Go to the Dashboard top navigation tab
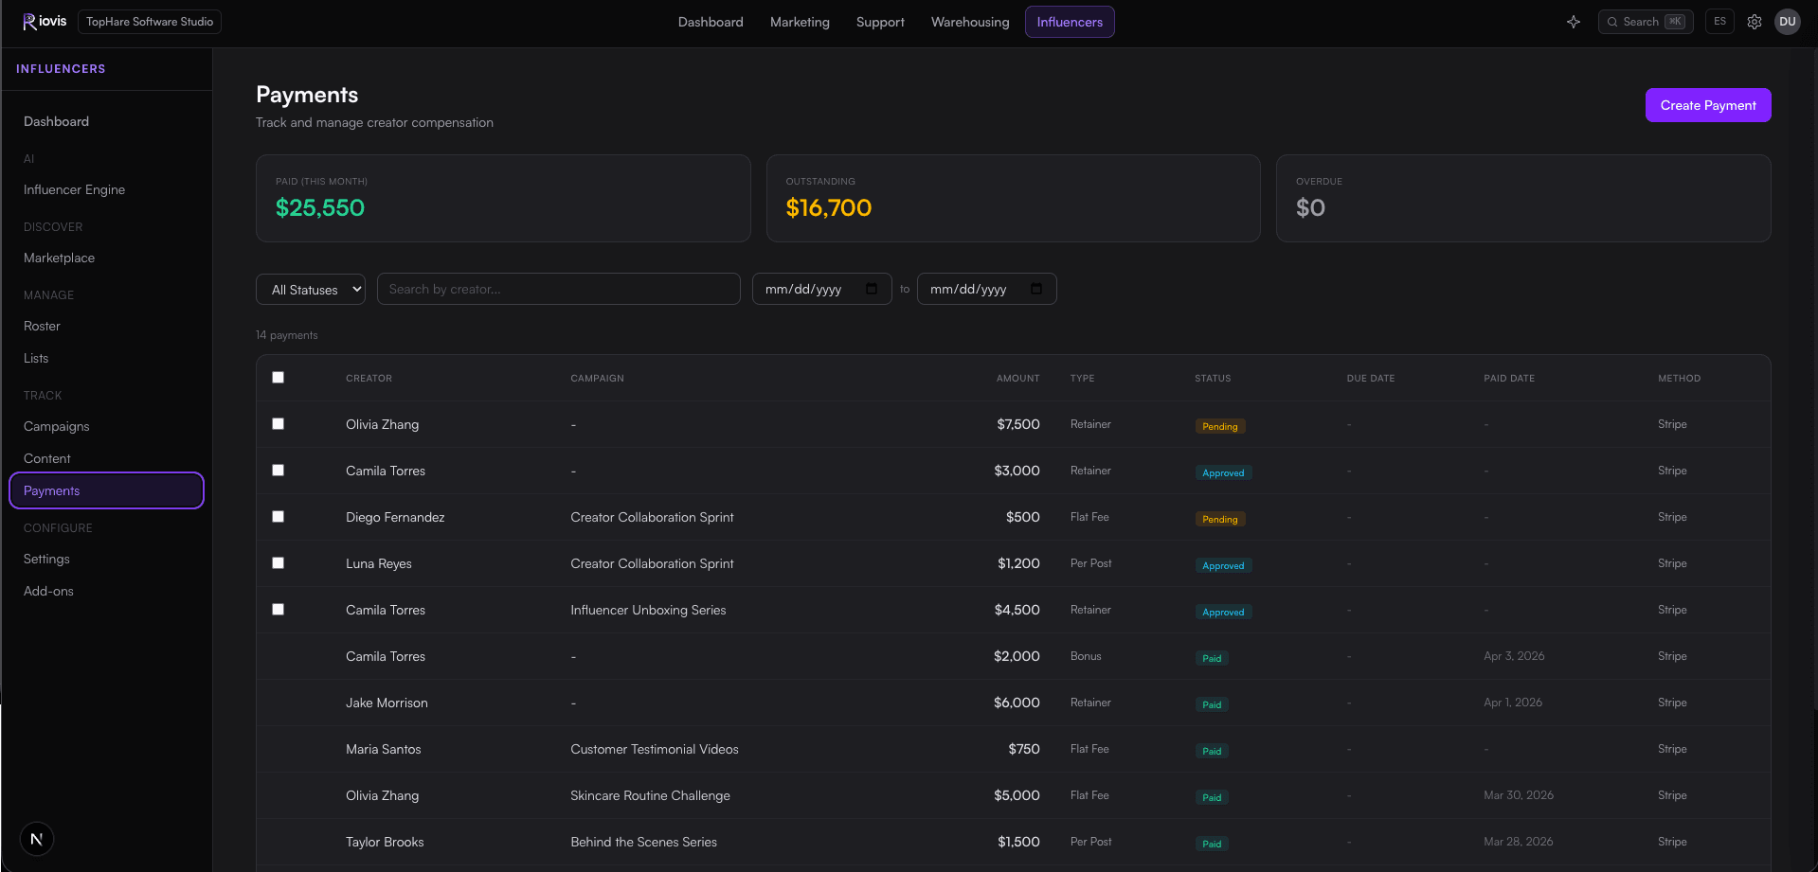The height and width of the screenshot is (872, 1818). pos(711,22)
